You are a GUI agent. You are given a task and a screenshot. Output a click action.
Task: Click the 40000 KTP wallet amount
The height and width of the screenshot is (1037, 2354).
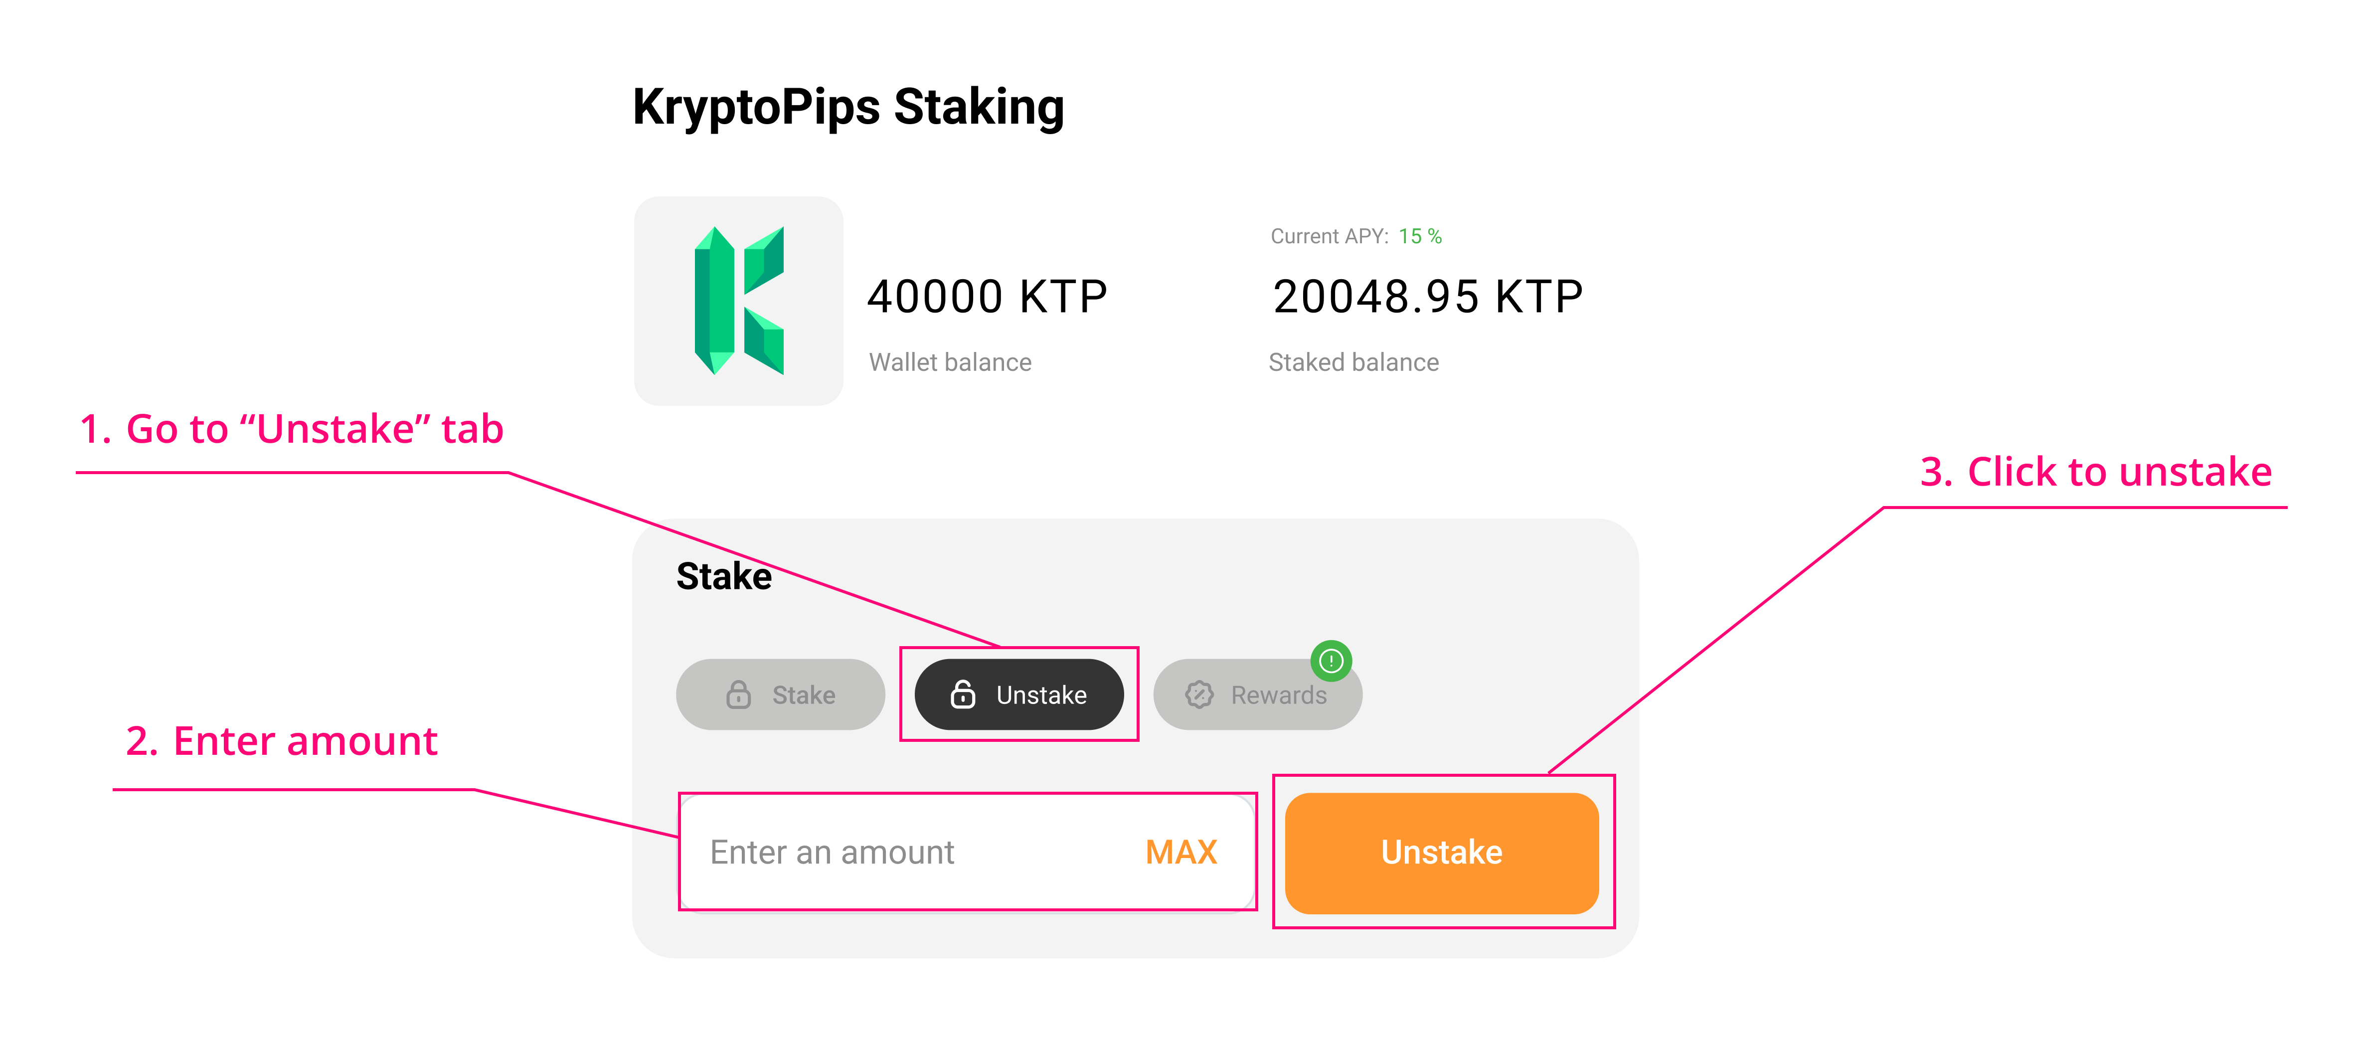(x=987, y=297)
